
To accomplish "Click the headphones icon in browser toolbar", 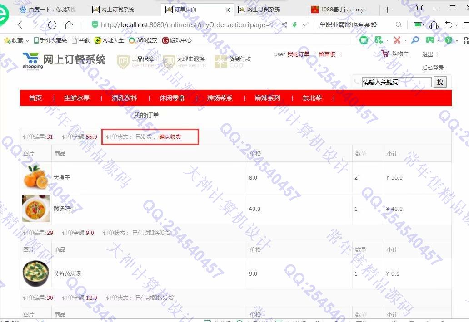I will pos(434,25).
